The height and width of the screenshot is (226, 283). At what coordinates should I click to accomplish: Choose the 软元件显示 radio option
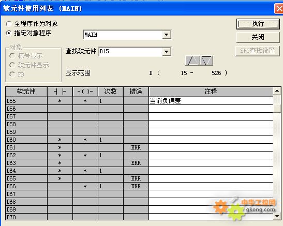click(12, 65)
